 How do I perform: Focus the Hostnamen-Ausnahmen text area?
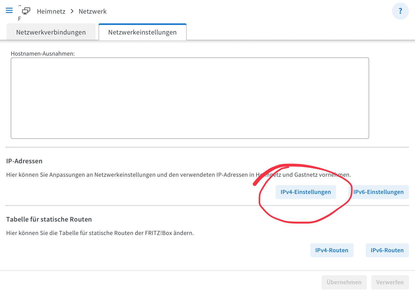point(190,98)
